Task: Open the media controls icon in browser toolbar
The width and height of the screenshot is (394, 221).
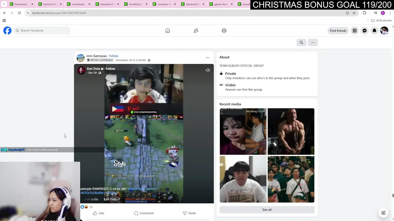Action: click(375, 13)
